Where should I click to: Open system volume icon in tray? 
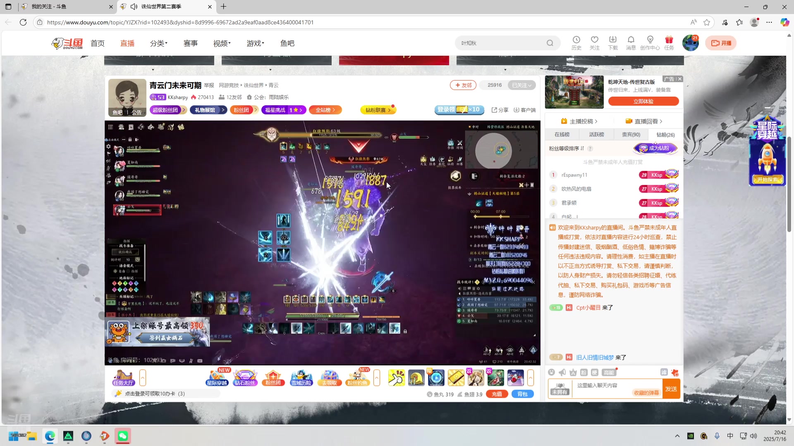tap(753, 436)
